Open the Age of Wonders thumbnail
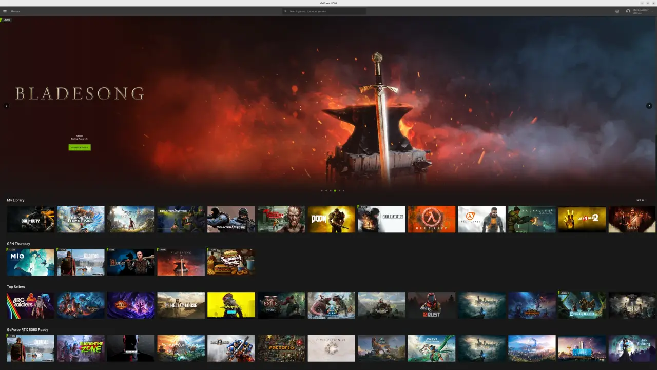 tap(632, 348)
